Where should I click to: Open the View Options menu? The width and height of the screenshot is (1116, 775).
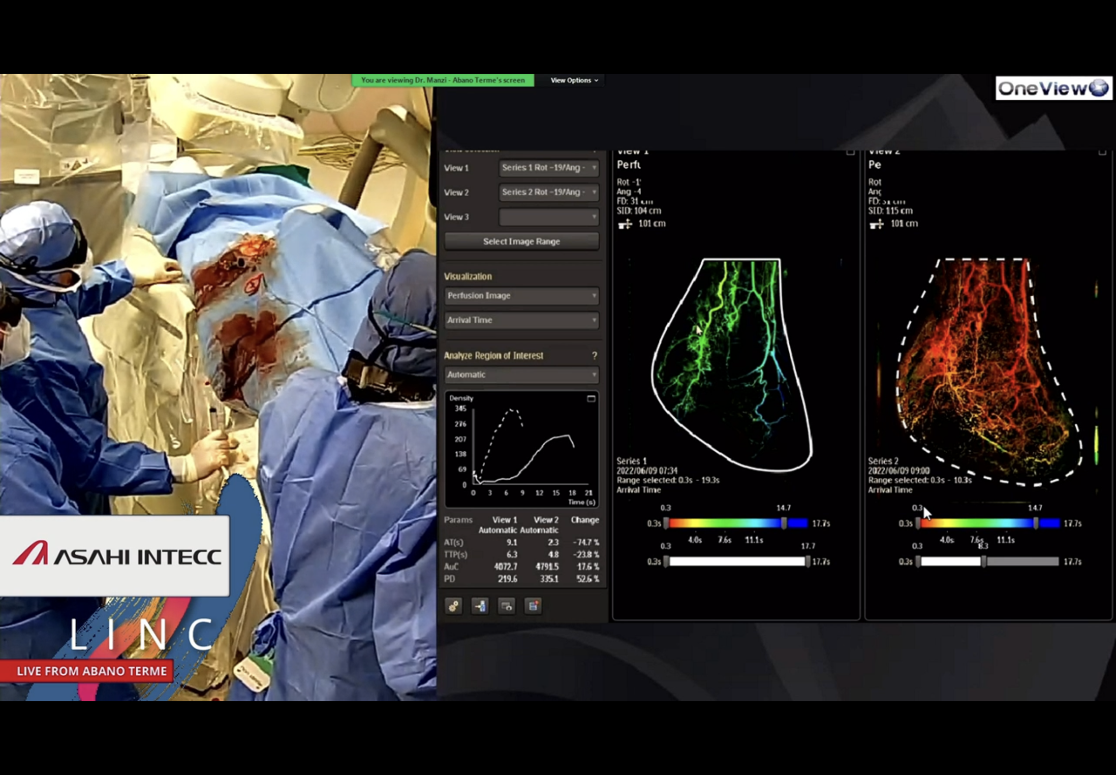pos(573,80)
